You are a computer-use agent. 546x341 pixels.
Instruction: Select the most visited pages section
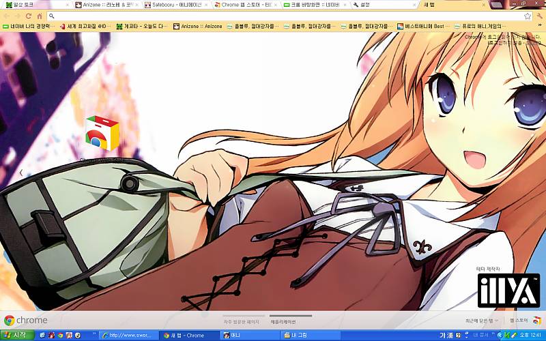[241, 321]
